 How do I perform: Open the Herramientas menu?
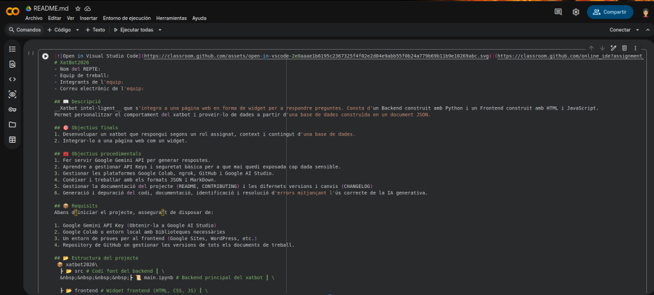click(172, 18)
